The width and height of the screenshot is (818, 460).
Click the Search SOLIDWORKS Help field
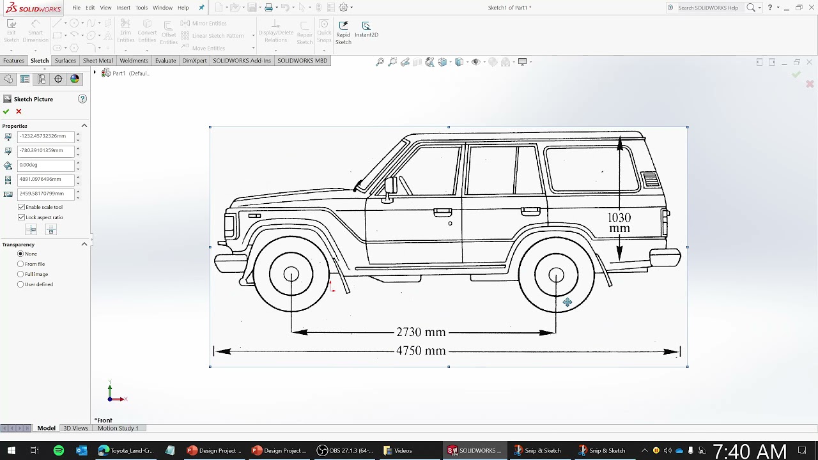click(709, 8)
